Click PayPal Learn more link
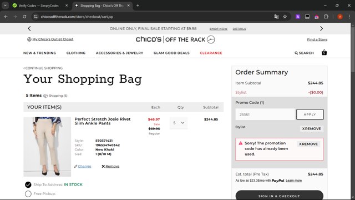This screenshot has height=200, width=355. pos(293,181)
